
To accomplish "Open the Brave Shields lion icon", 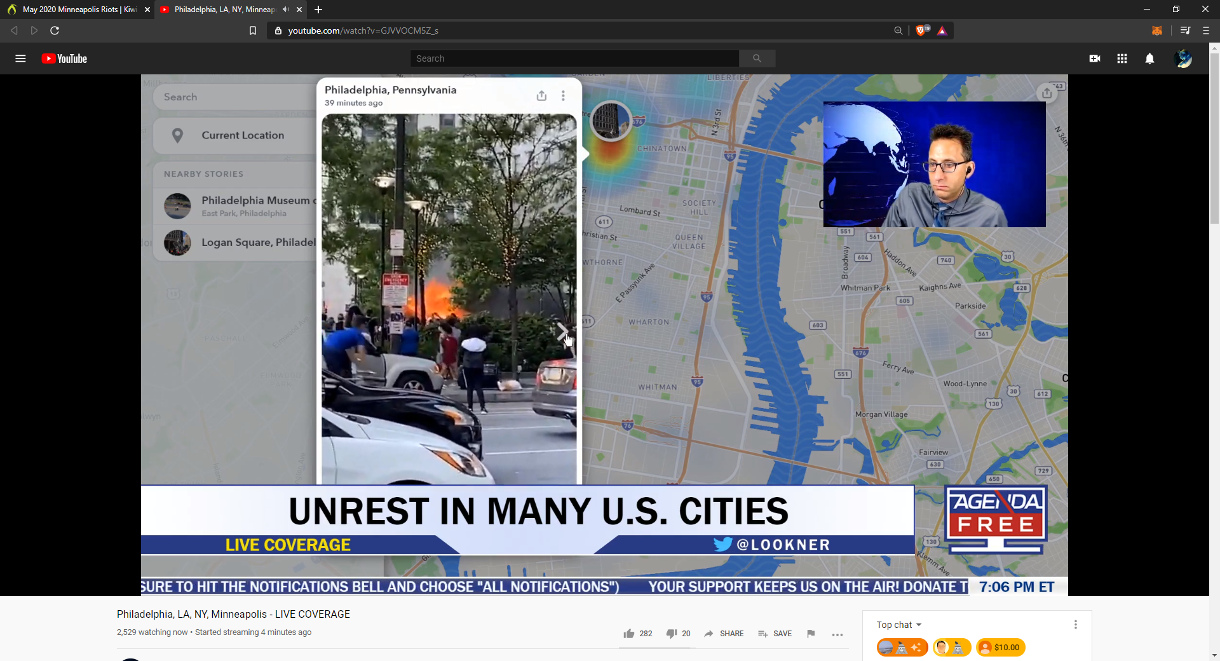I will click(x=922, y=31).
